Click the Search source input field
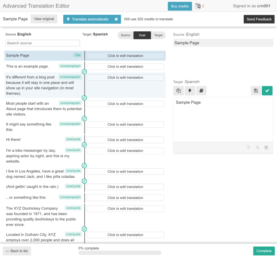The height and width of the screenshot is (256, 277). pos(42,43)
